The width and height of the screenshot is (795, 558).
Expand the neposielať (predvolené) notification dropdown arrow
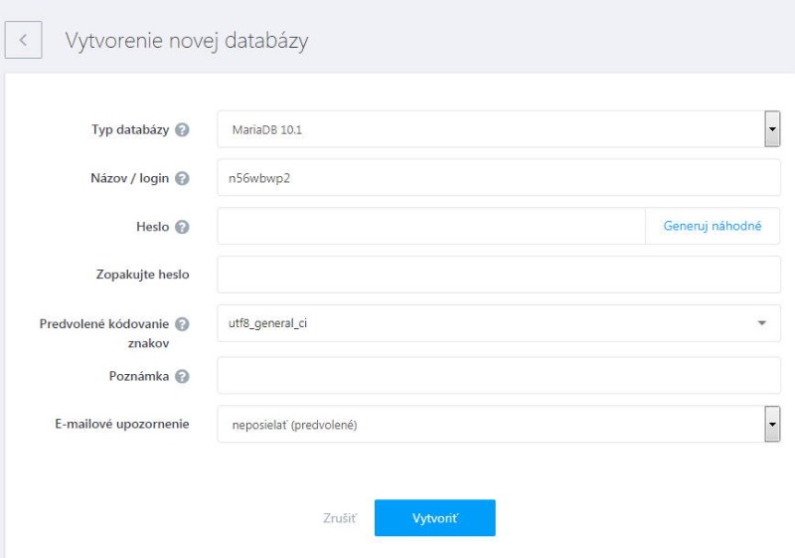pos(772,424)
